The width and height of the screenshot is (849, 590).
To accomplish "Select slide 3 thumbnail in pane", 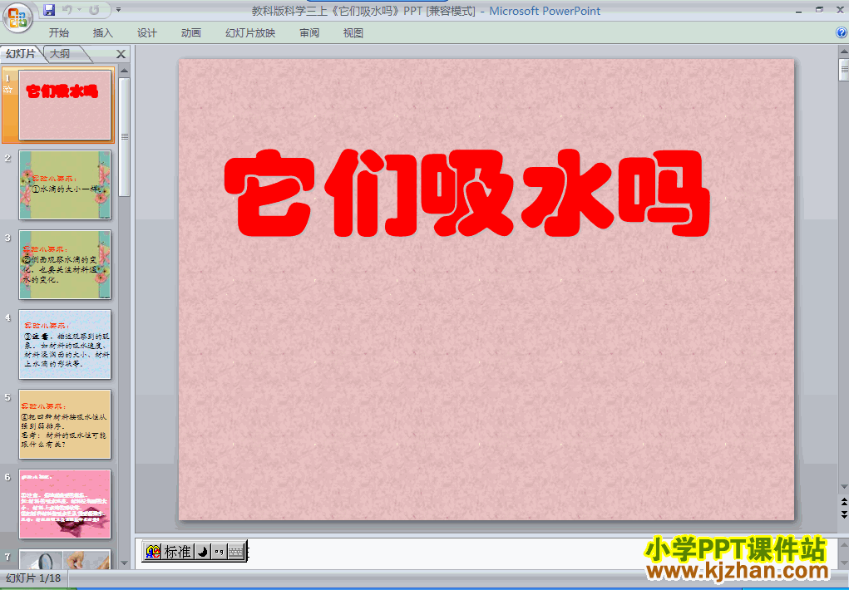I will tap(65, 265).
